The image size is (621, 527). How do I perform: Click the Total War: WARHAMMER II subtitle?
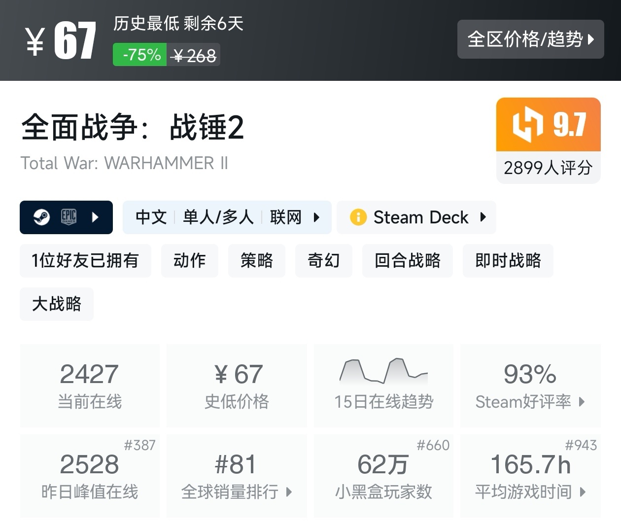coord(124,163)
